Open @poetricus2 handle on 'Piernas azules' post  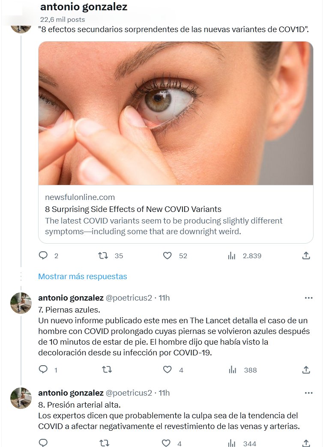tap(129, 298)
